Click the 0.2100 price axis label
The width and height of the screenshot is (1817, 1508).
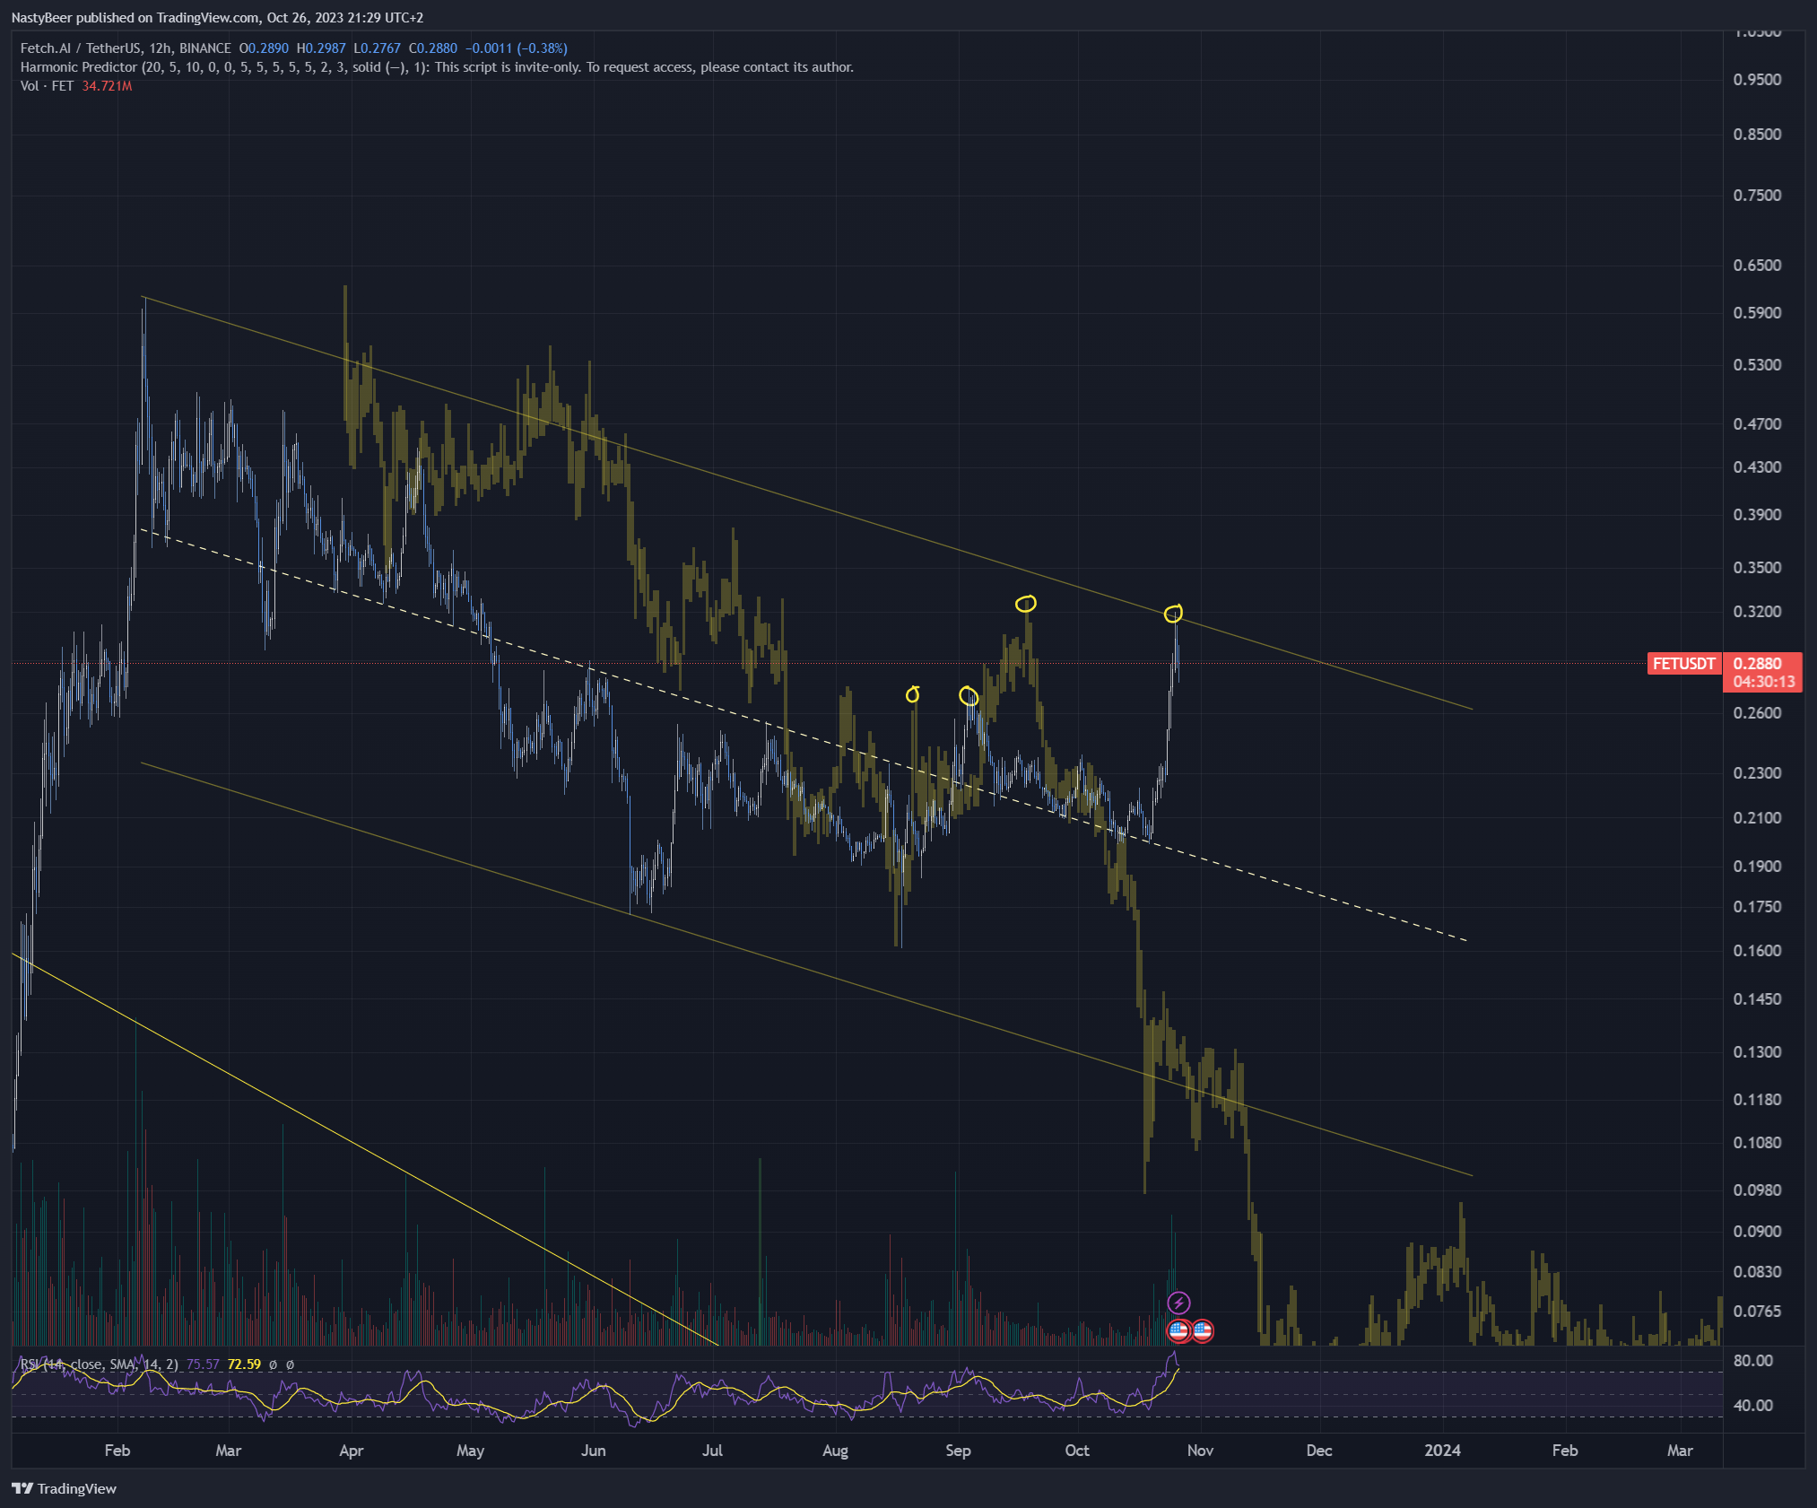coord(1757,818)
